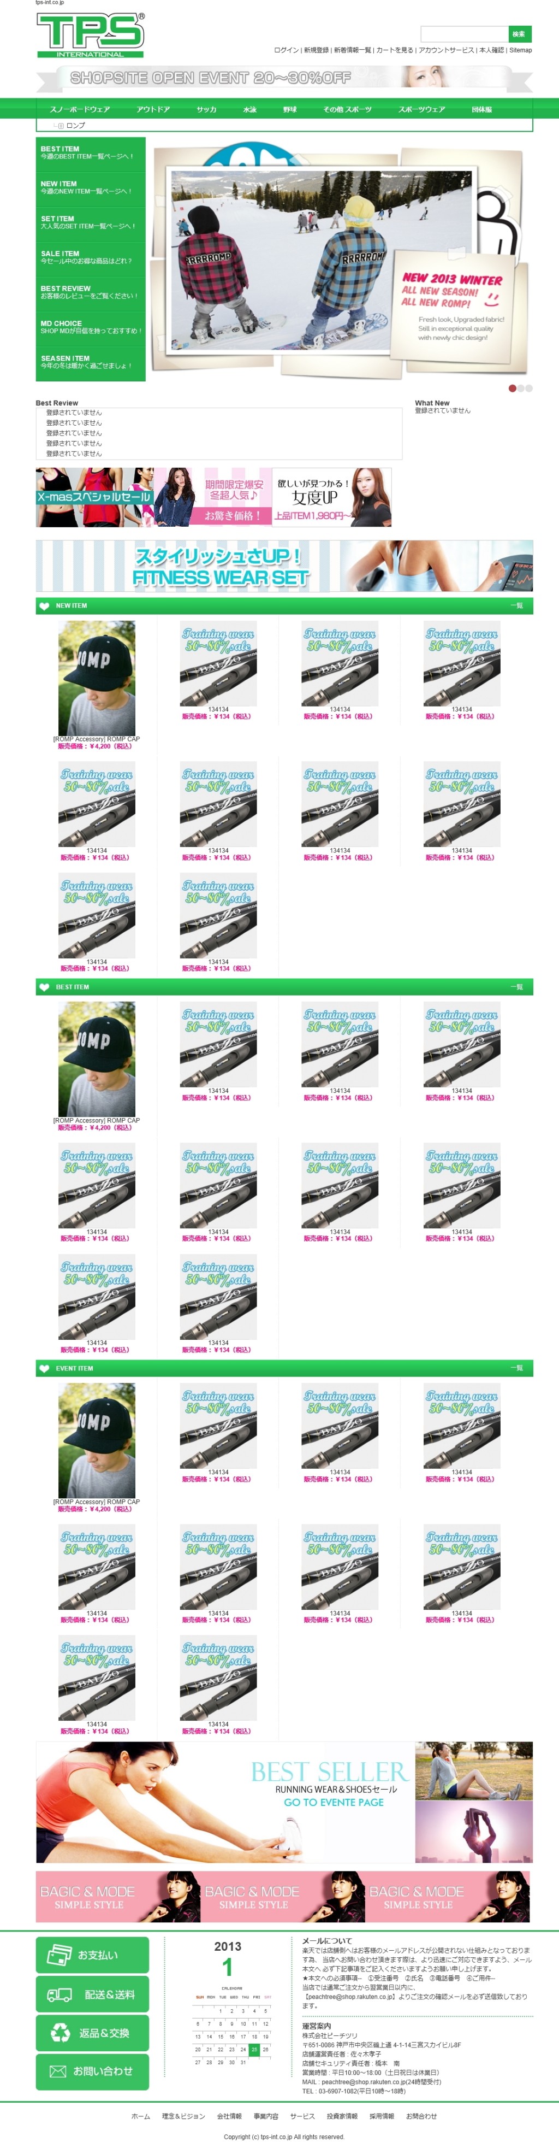Screen dimensions: 559x2154
Task: Select the last gray carousel indicator dot
Action: pyautogui.click(x=528, y=388)
